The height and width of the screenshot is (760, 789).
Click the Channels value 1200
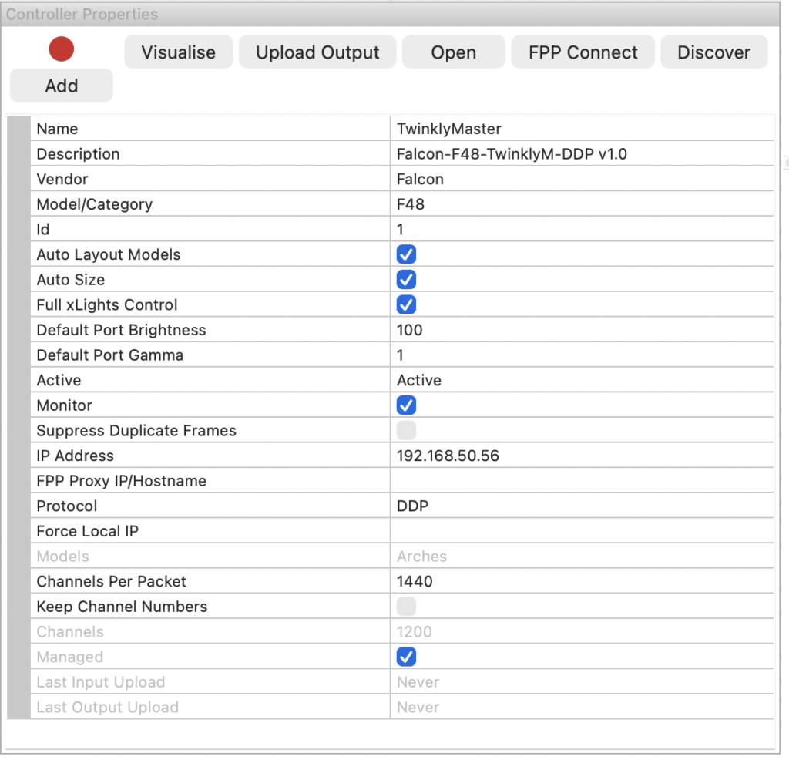(x=414, y=631)
